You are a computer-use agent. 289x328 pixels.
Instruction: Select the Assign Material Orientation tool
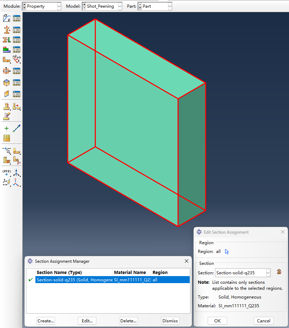[x=7, y=60]
